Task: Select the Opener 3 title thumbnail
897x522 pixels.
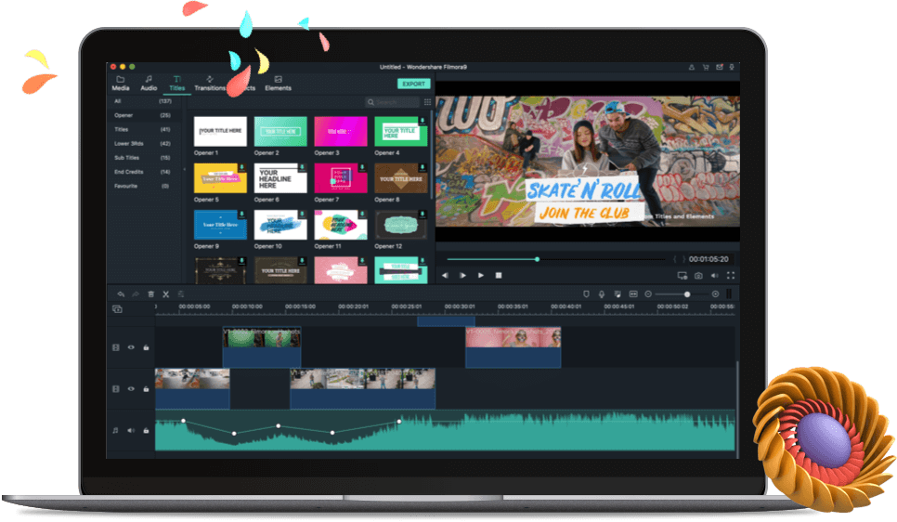Action: [x=341, y=131]
